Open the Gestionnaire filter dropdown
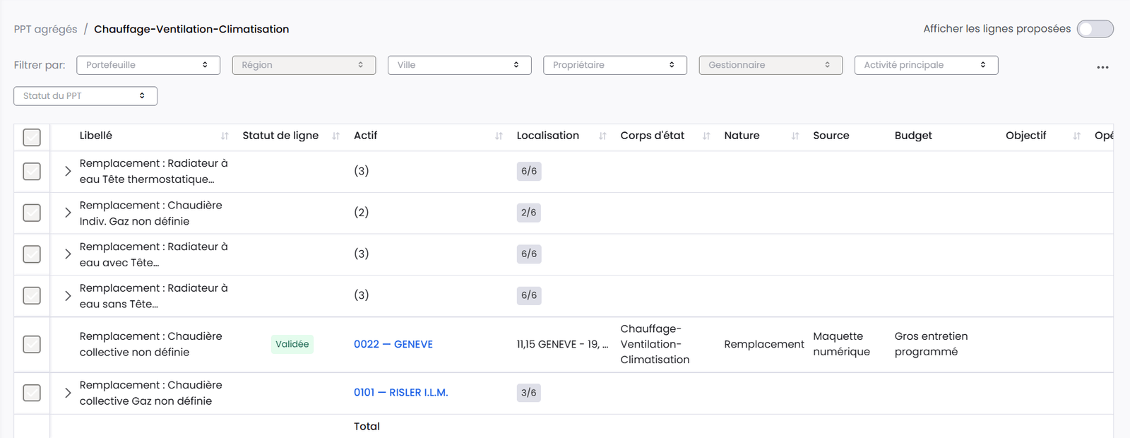The image size is (1130, 438). point(771,65)
